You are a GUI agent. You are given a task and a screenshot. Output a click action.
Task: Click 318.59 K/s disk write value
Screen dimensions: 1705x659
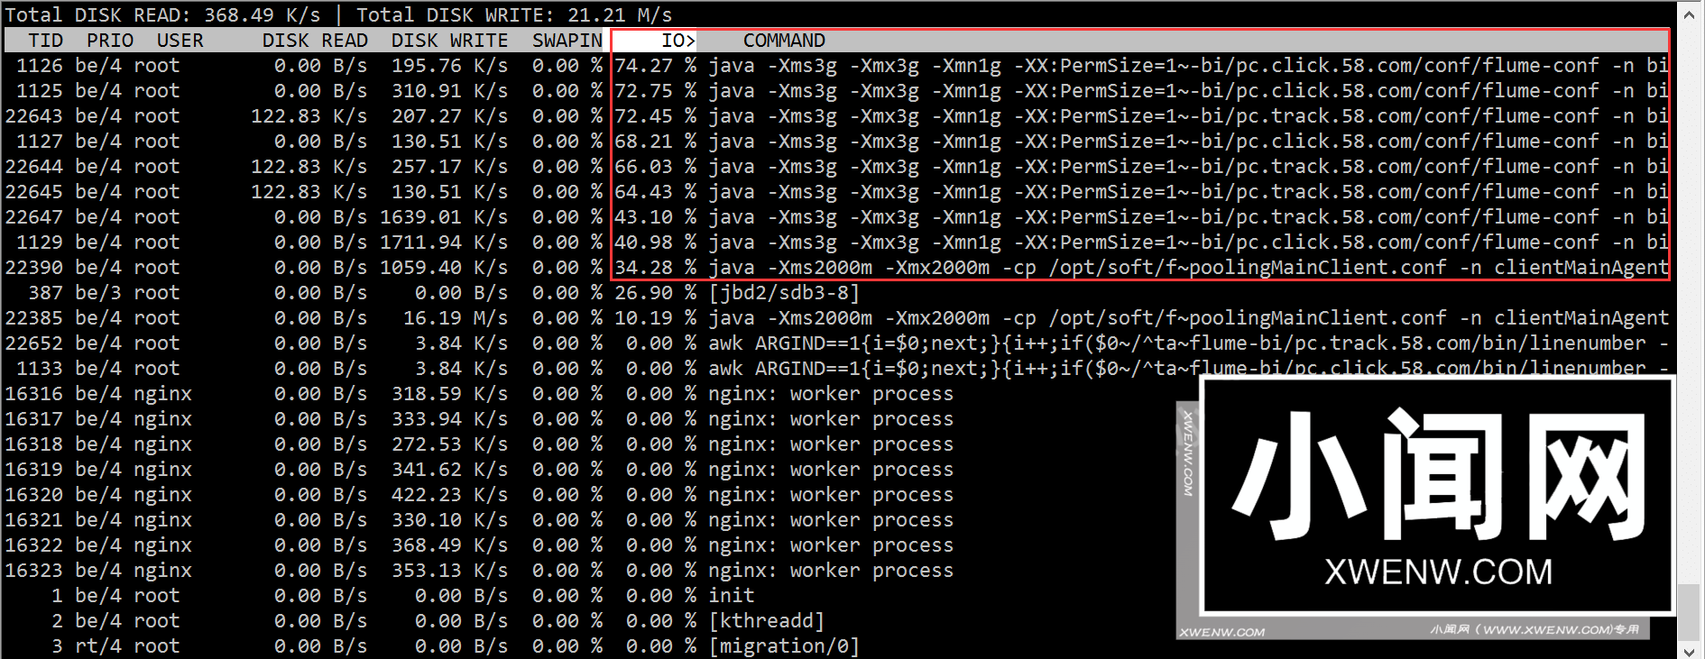tap(450, 394)
